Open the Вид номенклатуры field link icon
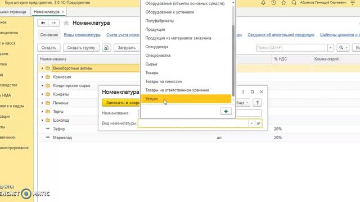This screenshot has width=360, height=202. [x=258, y=123]
